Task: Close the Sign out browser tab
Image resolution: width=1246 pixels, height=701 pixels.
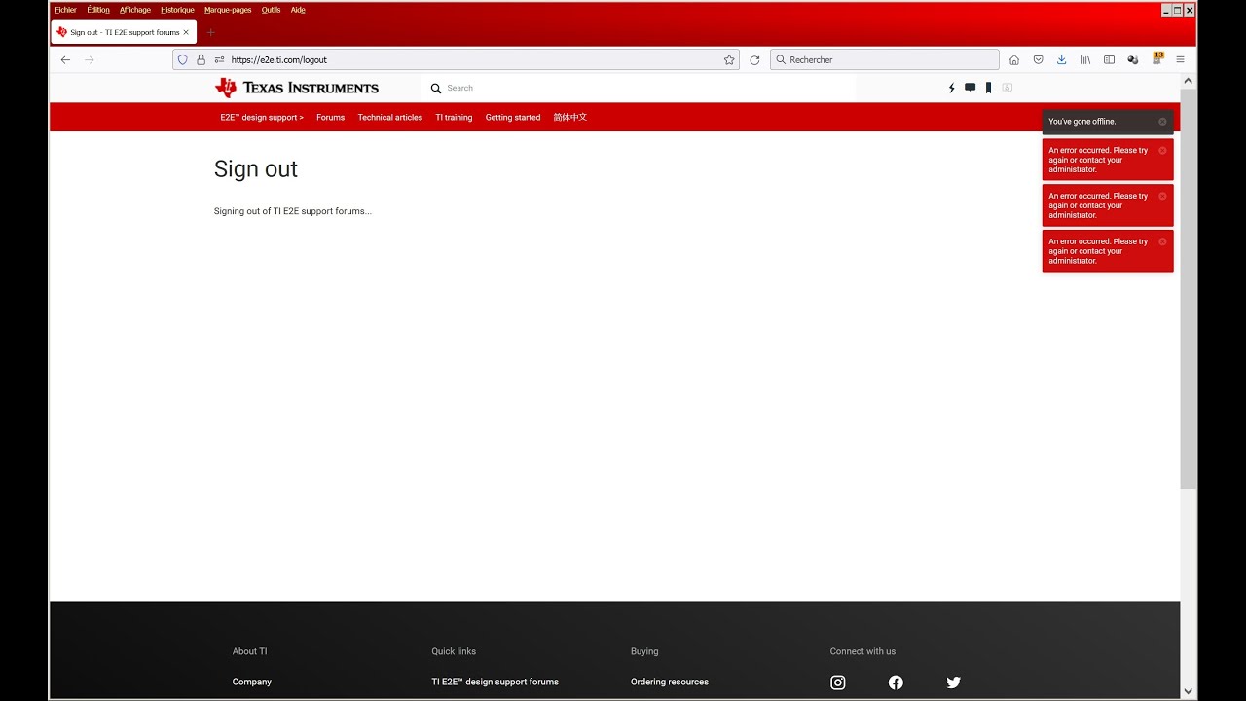Action: [x=187, y=32]
